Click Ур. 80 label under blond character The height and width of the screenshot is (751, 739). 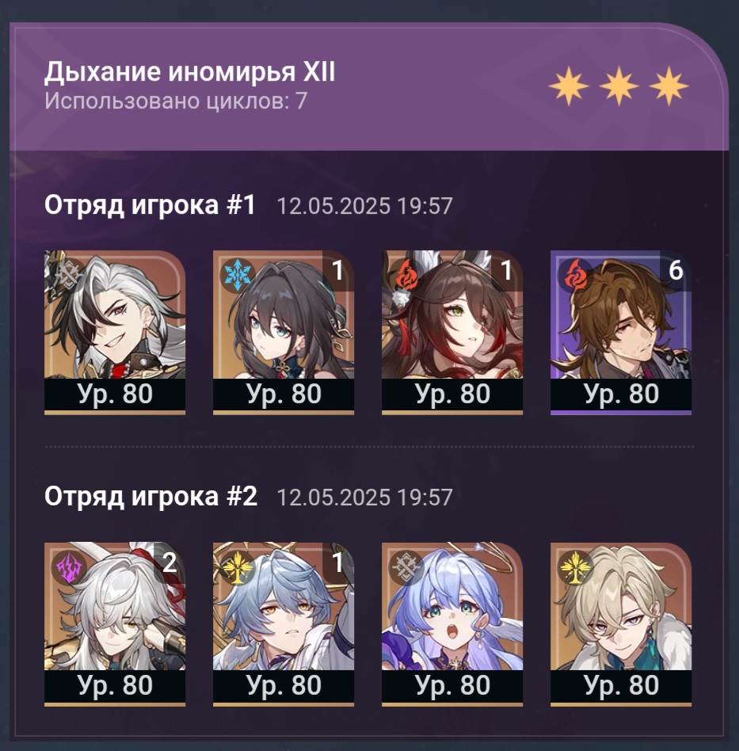point(621,685)
